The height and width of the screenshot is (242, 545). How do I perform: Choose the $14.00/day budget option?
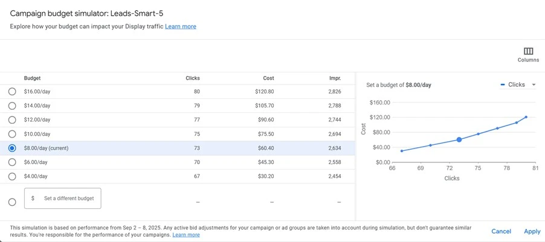(x=12, y=106)
